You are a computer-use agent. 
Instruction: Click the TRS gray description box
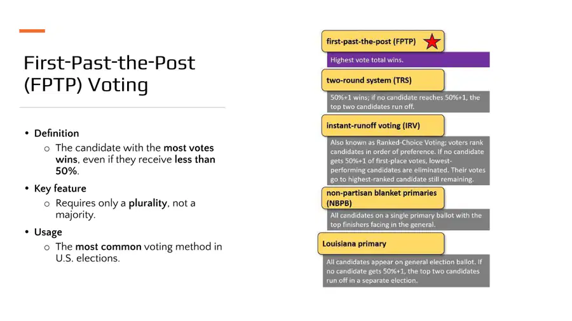(x=408, y=102)
